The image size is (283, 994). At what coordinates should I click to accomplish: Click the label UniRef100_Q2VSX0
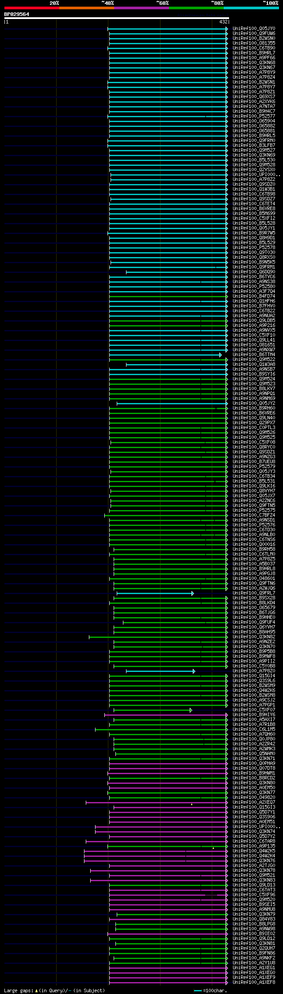click(x=254, y=169)
